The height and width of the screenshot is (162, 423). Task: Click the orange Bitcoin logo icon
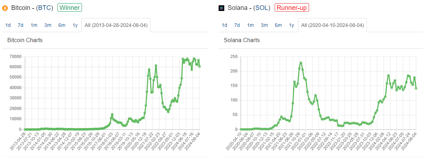click(5, 8)
